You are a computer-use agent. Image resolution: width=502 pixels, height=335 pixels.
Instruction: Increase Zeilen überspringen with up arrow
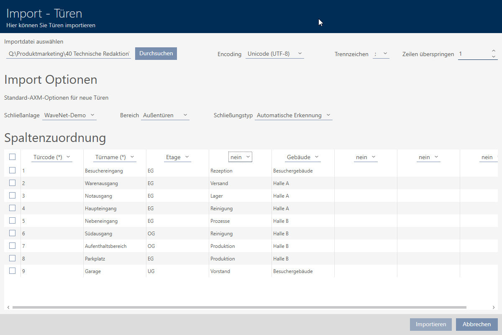(x=494, y=51)
